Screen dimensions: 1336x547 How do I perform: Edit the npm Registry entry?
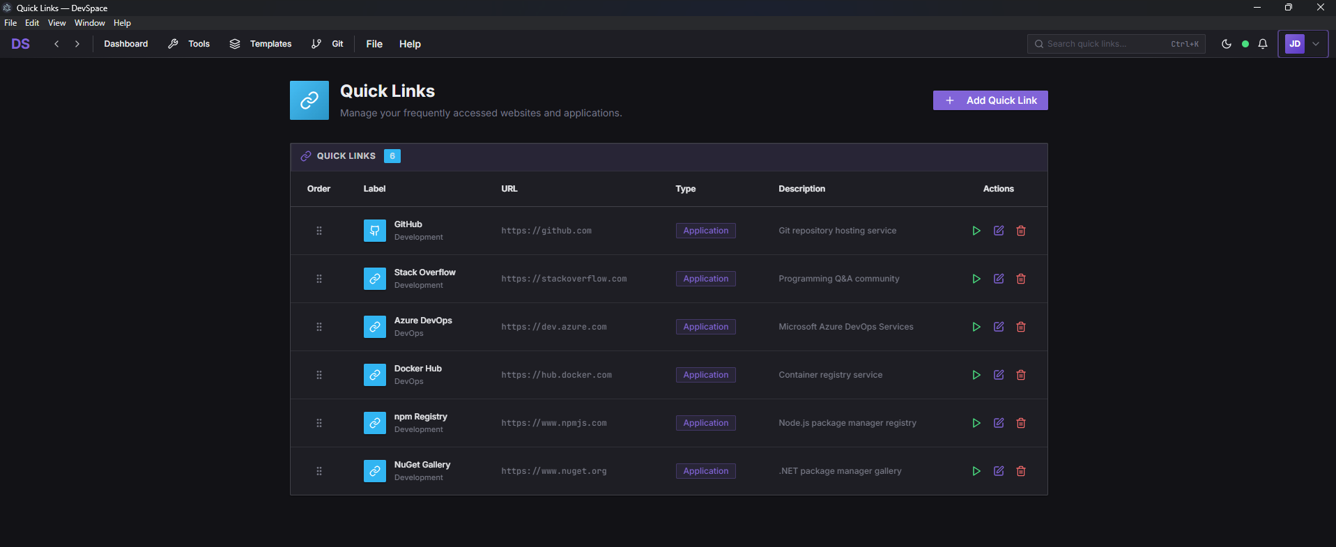(x=999, y=423)
